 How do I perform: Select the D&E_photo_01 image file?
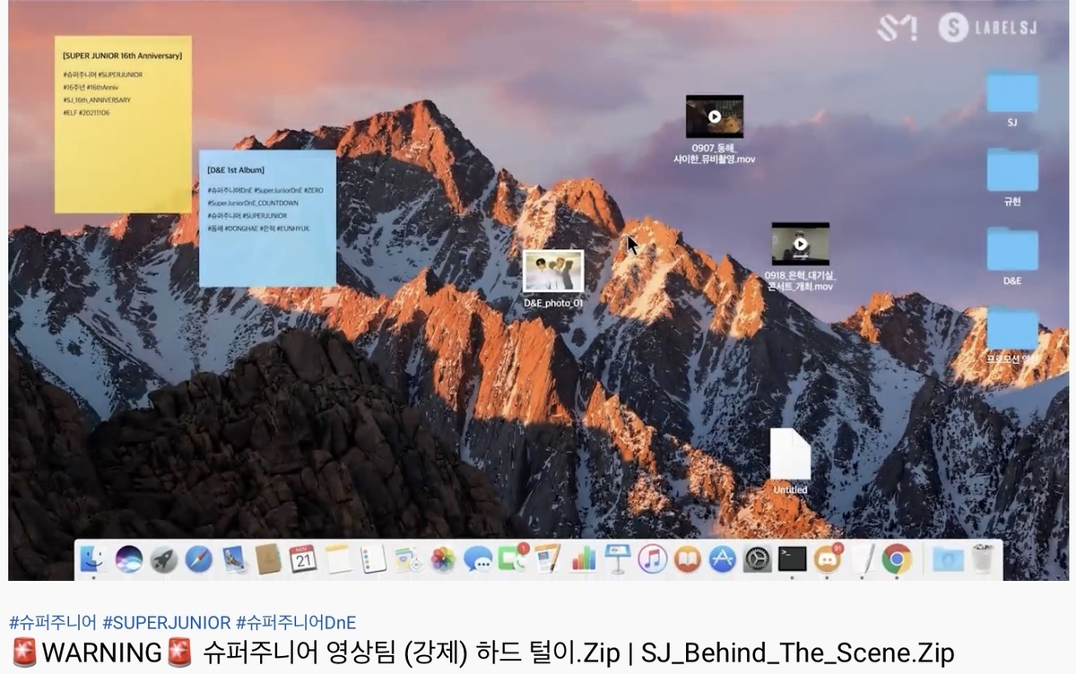pyautogui.click(x=553, y=279)
